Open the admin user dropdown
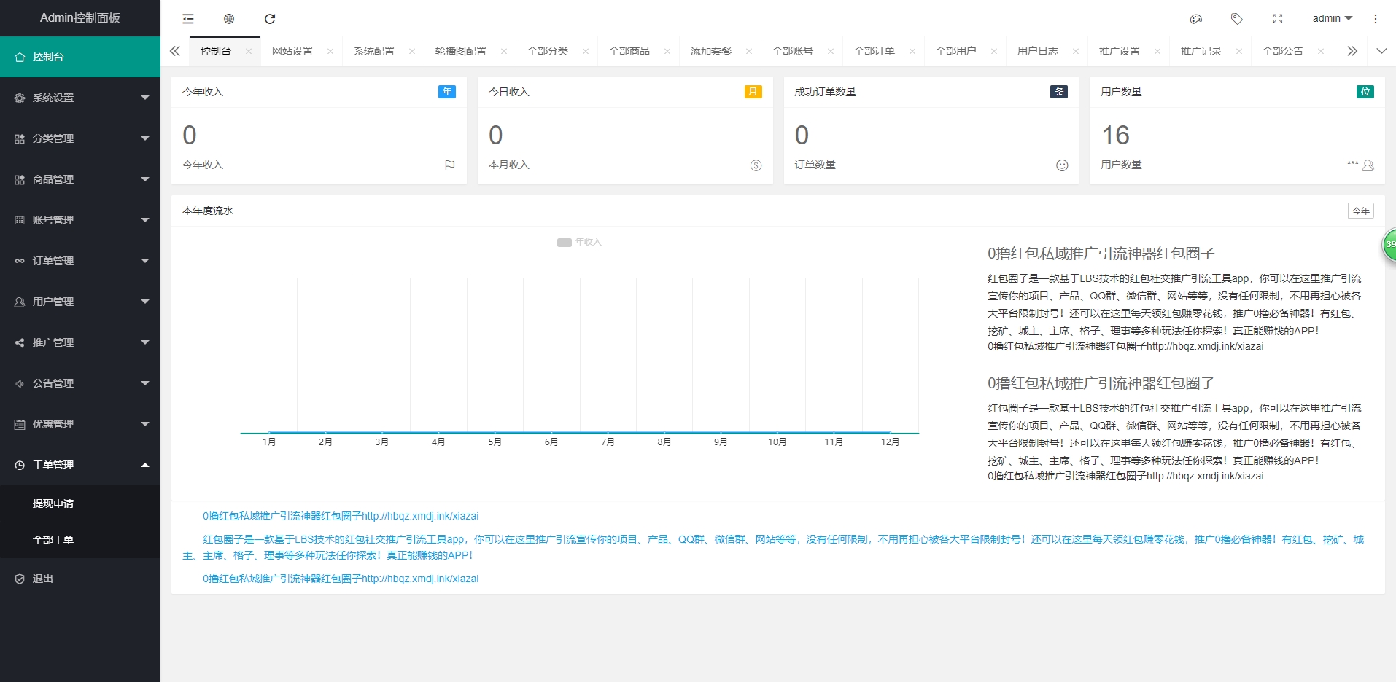 click(1332, 19)
